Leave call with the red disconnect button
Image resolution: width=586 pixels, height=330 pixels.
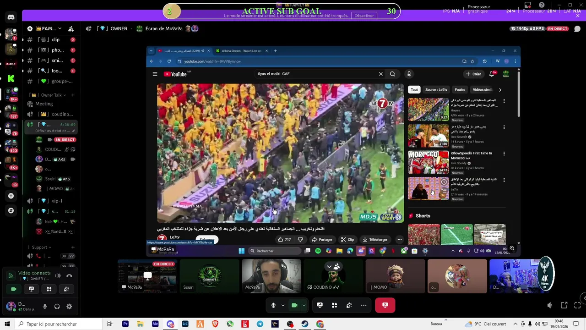pyautogui.click(x=385, y=305)
